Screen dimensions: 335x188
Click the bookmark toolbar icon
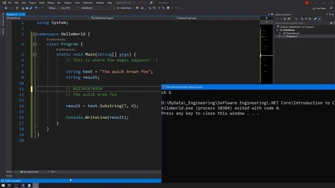tap(168, 8)
